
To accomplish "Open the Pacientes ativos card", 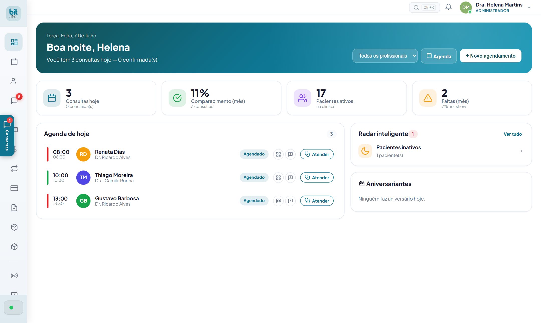I will coord(347,98).
